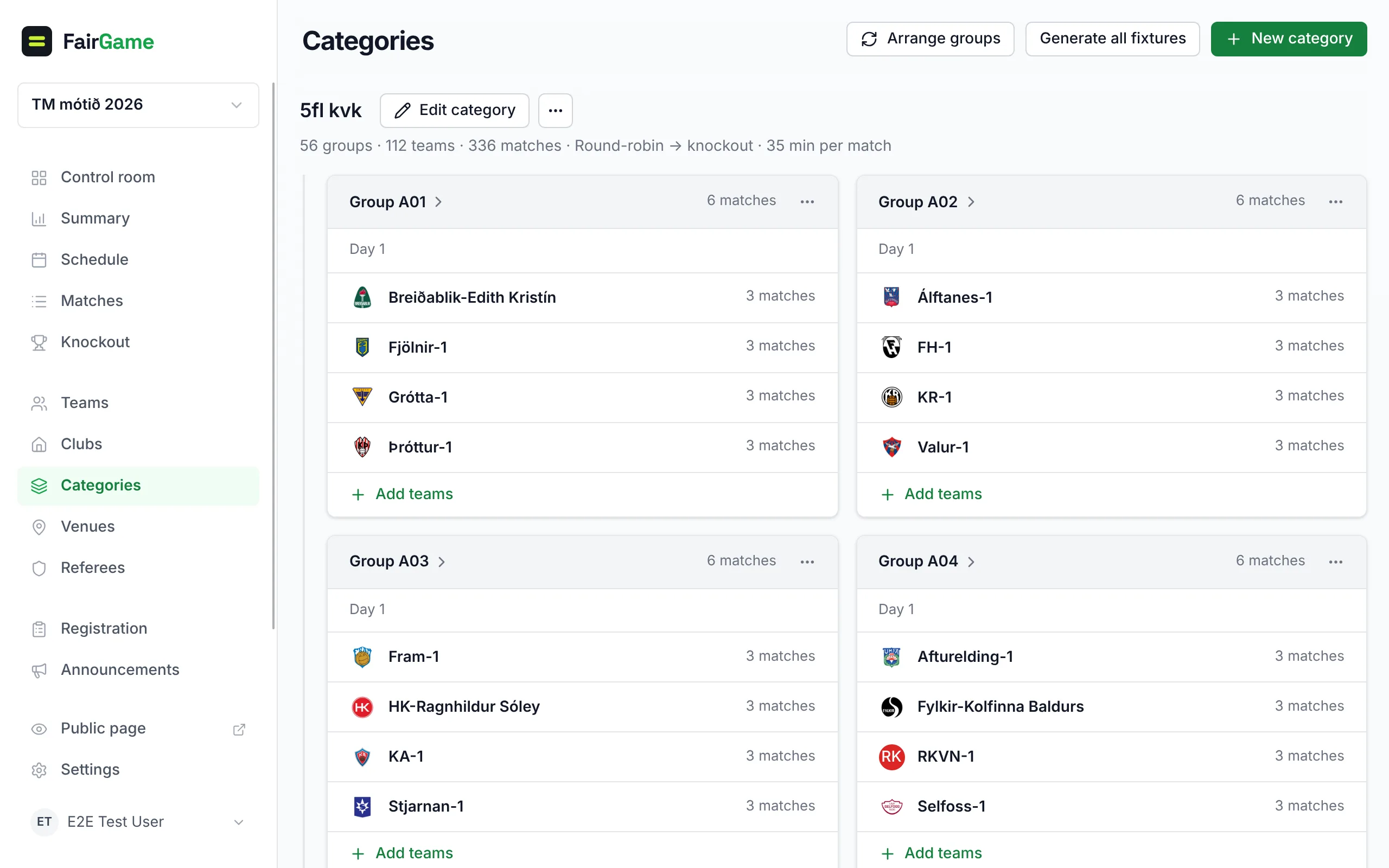
Task: Open the Matches list
Action: [x=138, y=301]
